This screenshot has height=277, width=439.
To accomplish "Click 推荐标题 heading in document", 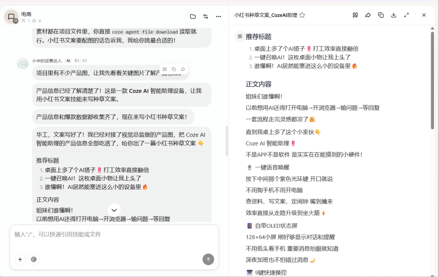I will pos(259,37).
